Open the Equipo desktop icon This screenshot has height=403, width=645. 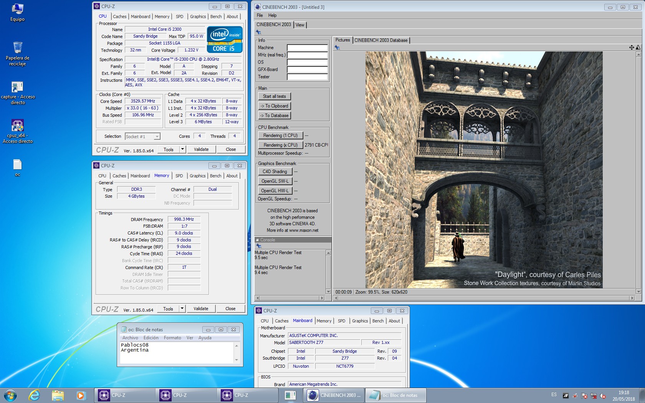coord(18,13)
